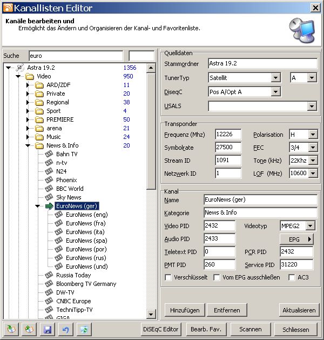The height and width of the screenshot is (340, 324).
Task: Click the blue undo arrow icon
Action: (x=66, y=329)
